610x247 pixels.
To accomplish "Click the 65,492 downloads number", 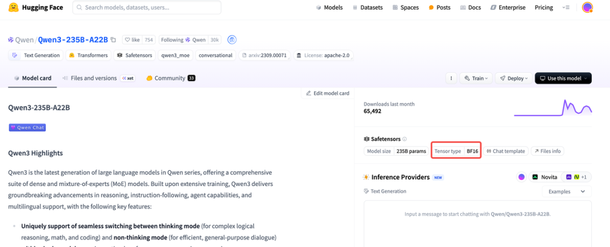I will [372, 111].
